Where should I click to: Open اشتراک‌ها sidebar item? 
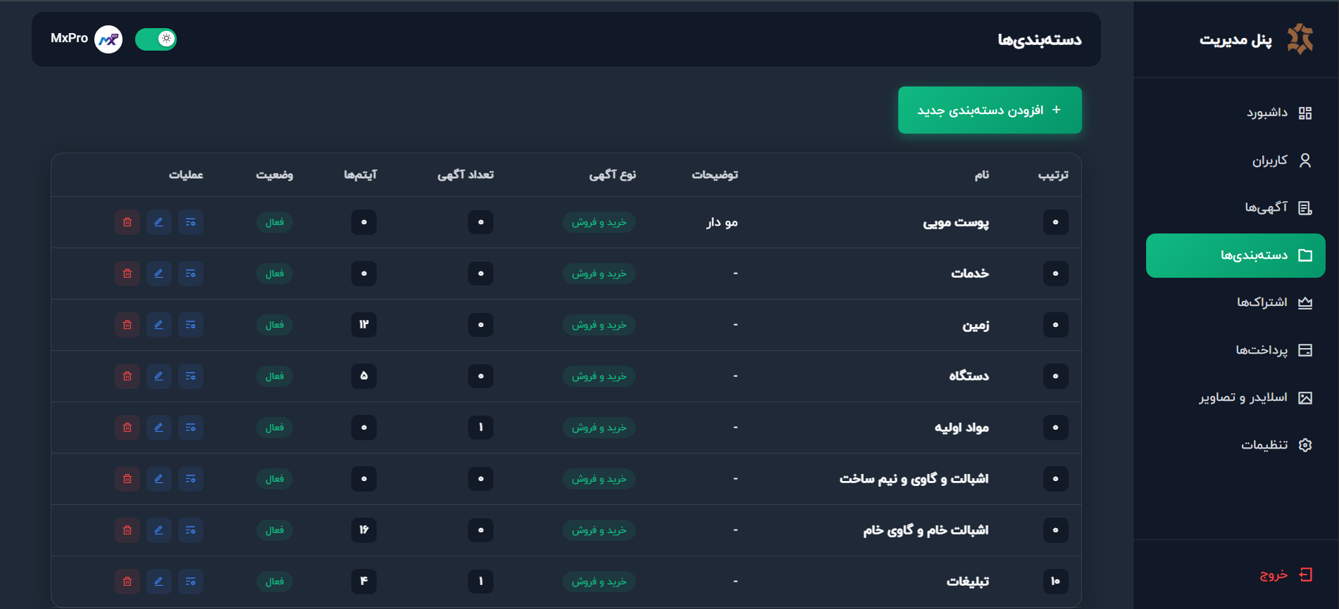coord(1236,302)
